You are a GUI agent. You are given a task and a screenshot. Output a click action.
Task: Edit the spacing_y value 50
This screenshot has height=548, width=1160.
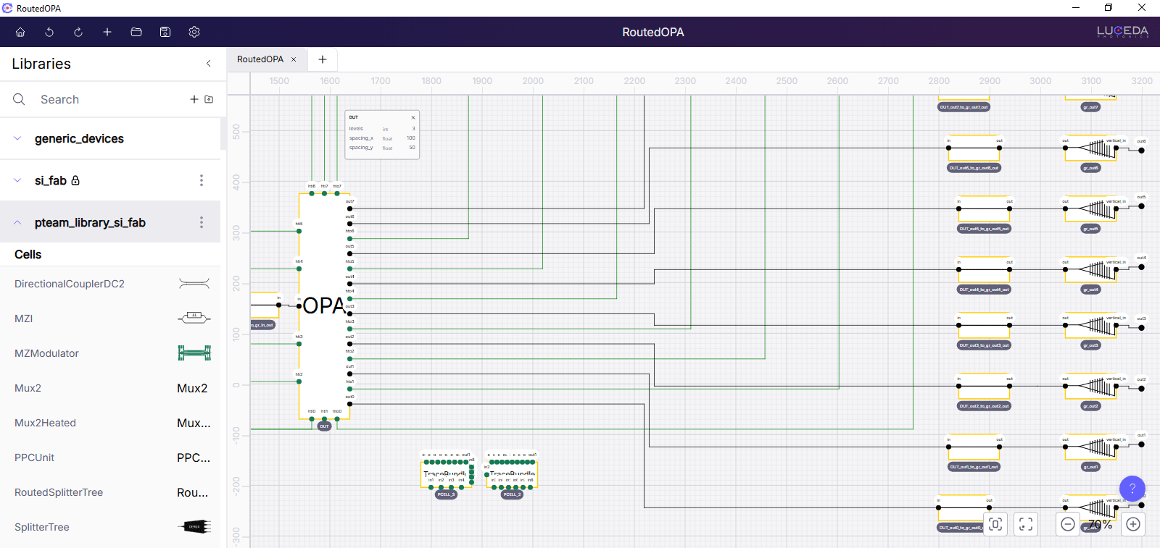(x=412, y=148)
